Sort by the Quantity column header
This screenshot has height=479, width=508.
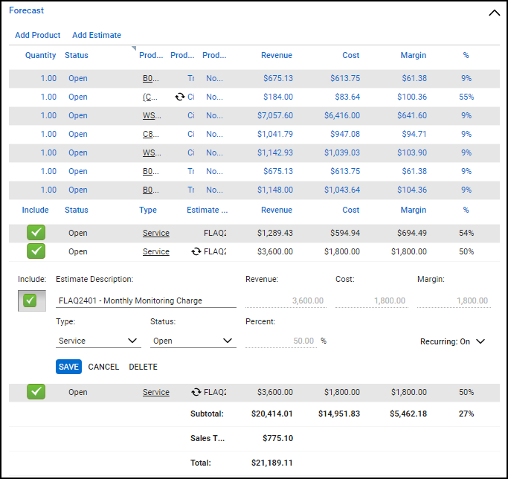(x=40, y=55)
